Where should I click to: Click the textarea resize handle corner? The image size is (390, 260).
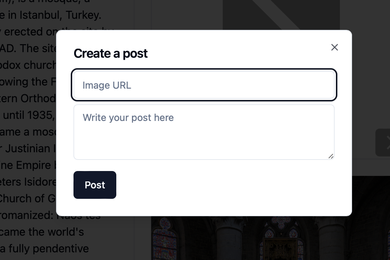point(331,156)
